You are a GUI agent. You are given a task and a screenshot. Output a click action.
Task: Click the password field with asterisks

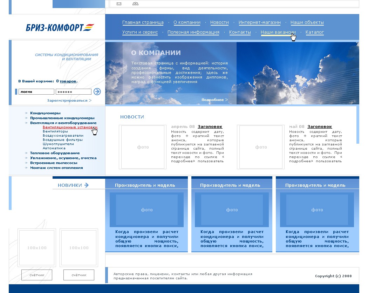click(74, 92)
